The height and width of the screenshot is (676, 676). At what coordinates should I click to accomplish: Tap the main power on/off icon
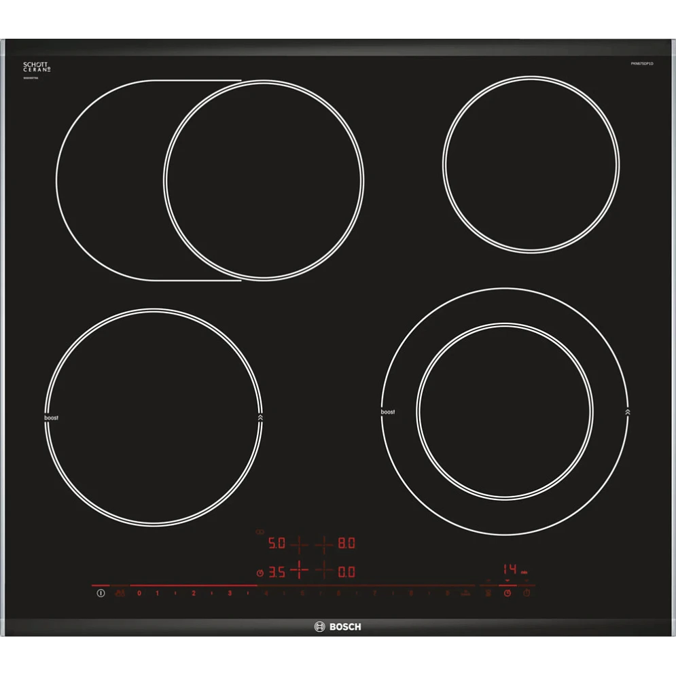(x=101, y=593)
